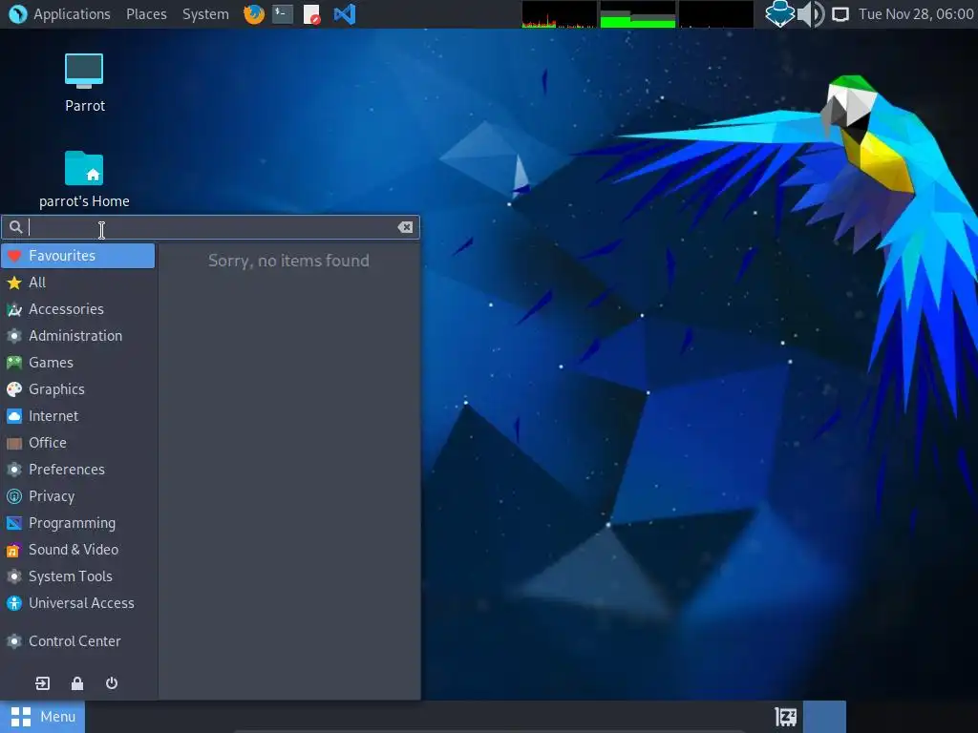Select the Universal Access category
The width and height of the screenshot is (978, 733).
click(78, 604)
